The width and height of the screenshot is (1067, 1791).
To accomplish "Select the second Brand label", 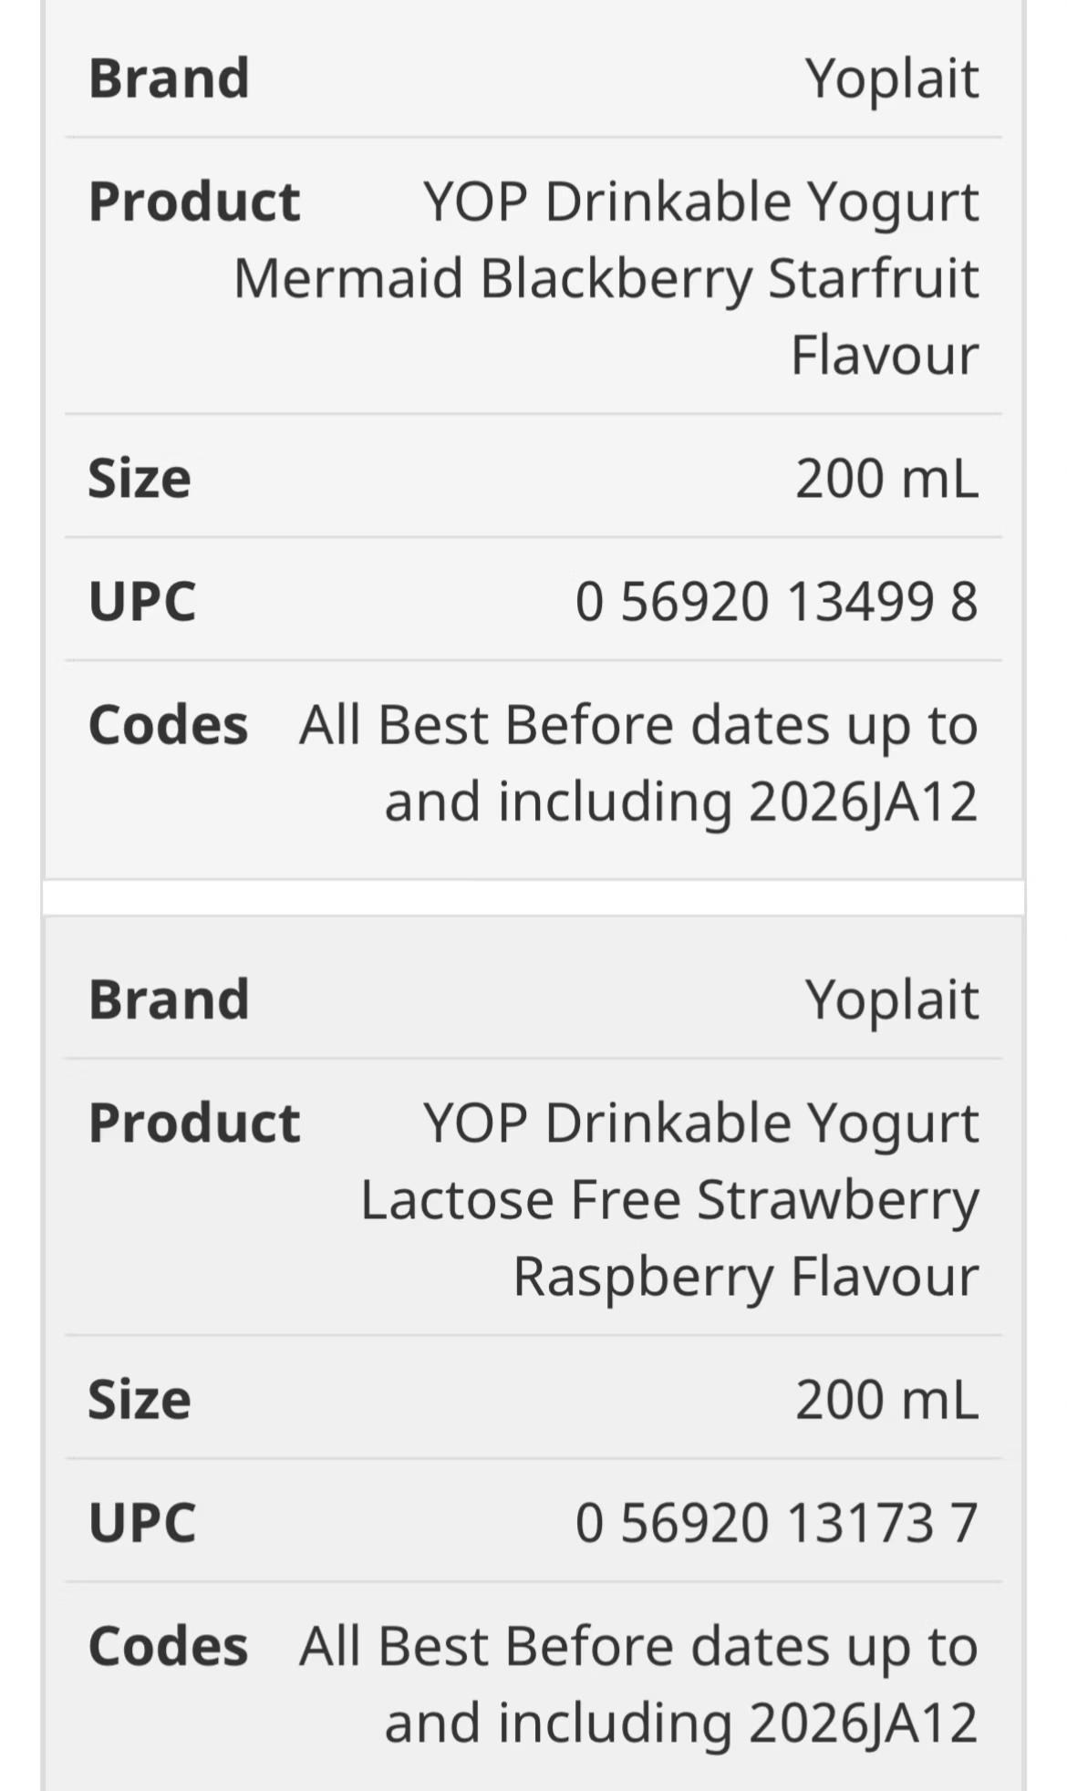I will click(x=169, y=999).
